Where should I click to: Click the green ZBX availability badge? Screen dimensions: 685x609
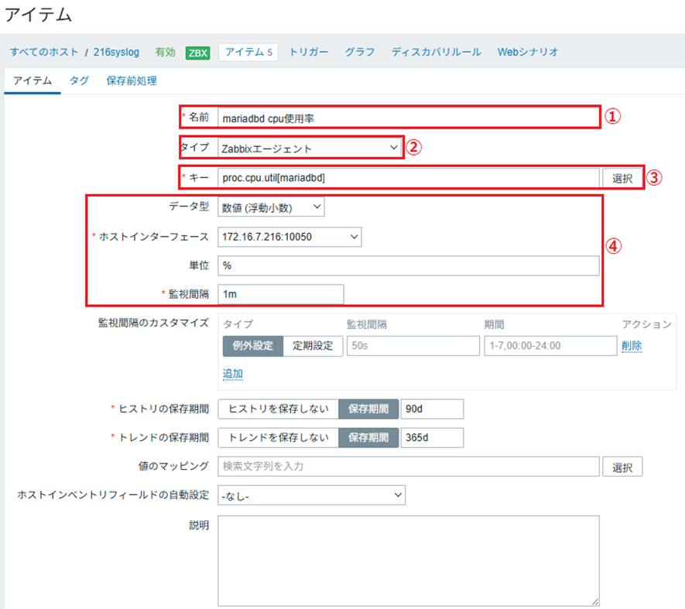pos(197,53)
